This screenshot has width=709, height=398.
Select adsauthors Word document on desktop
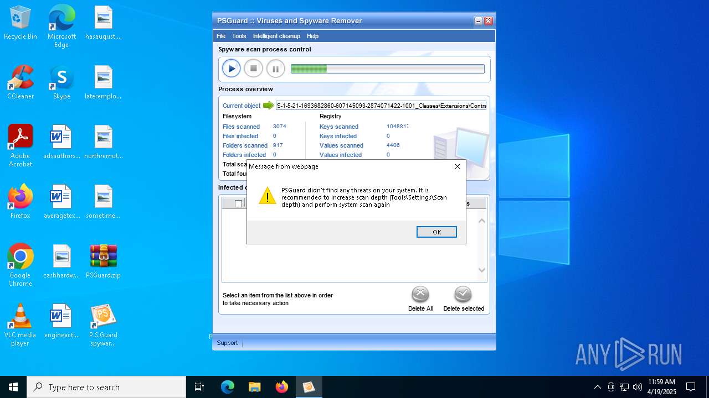pos(61,143)
